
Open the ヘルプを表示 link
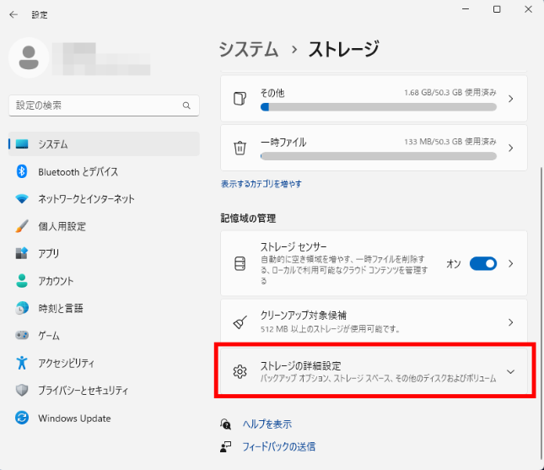pyautogui.click(x=267, y=424)
